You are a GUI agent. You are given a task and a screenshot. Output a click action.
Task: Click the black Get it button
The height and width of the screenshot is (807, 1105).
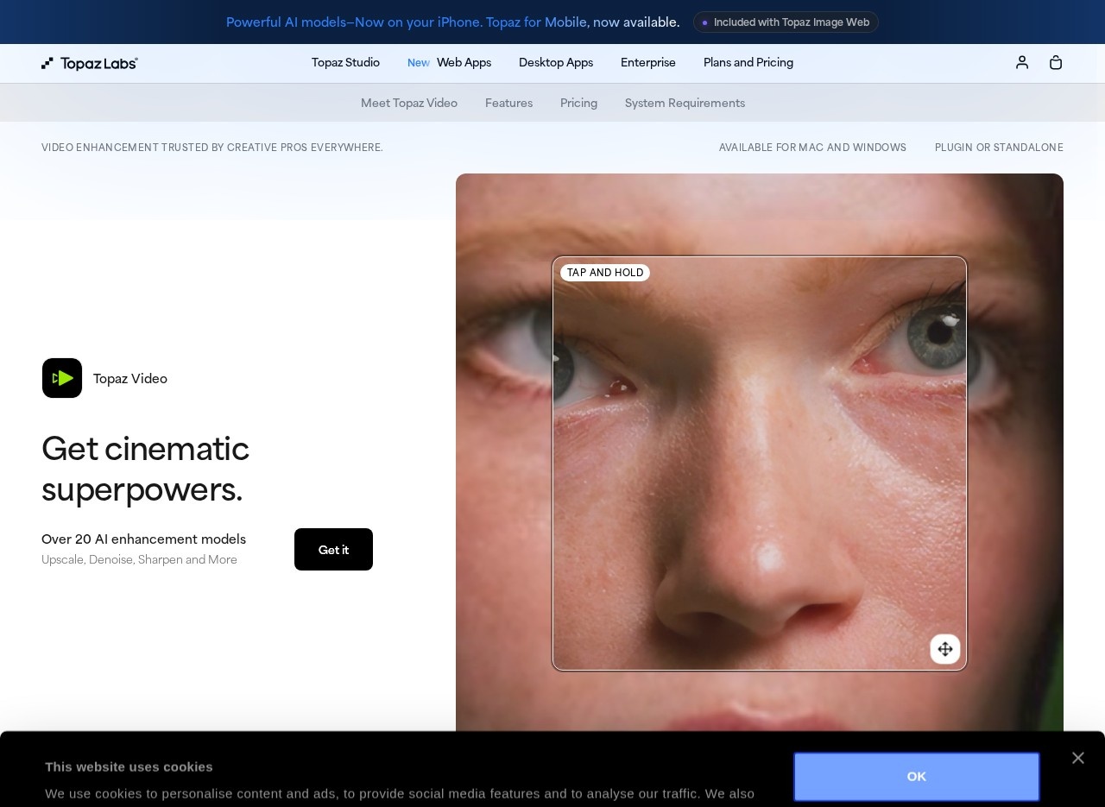tap(333, 550)
